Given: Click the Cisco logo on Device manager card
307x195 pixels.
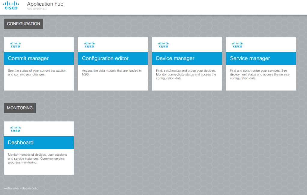Looking at the screenshot, I should pyautogui.click(x=163, y=45).
